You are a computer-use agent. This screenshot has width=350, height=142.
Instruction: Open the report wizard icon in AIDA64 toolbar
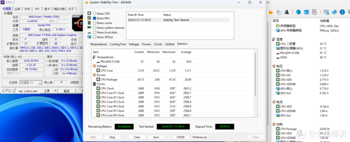(x=279, y=12)
